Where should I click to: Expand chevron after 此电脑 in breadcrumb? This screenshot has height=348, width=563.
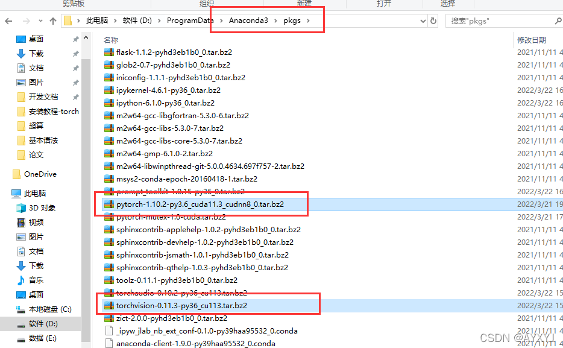[115, 21]
